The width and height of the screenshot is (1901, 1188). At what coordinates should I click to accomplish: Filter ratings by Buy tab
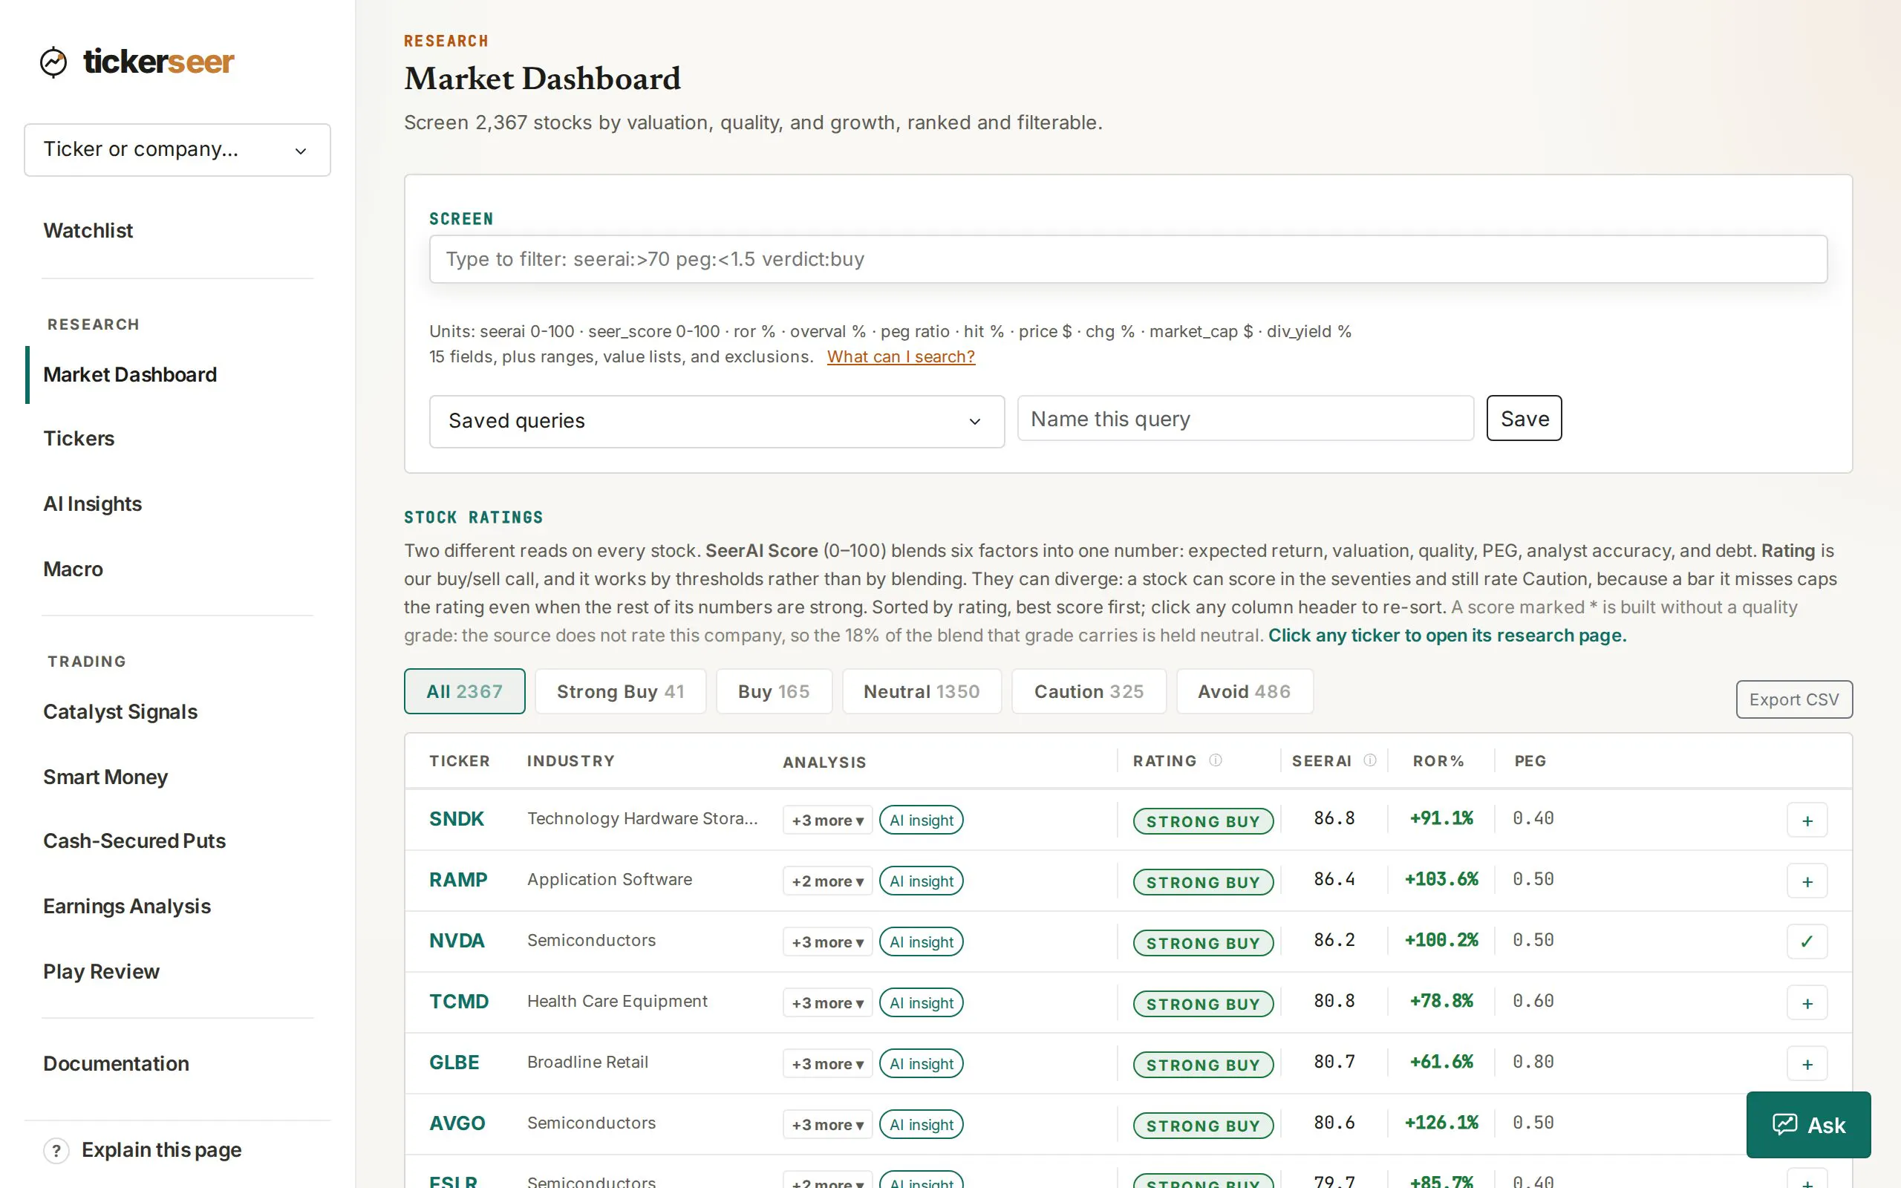pyautogui.click(x=774, y=691)
